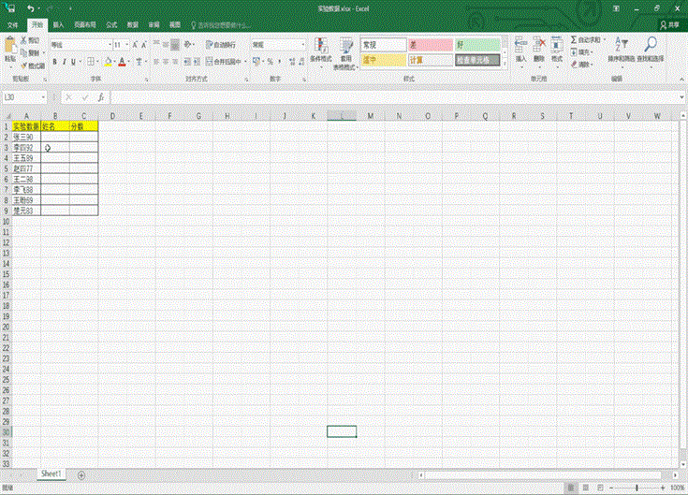Open the Formulas (公式) tab
This screenshot has width=688, height=495.
(x=111, y=24)
